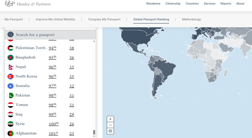Select North Korea country name

(x=26, y=76)
